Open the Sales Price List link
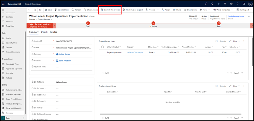Image resolution: width=254 pixels, height=121 pixels. (x=65, y=60)
